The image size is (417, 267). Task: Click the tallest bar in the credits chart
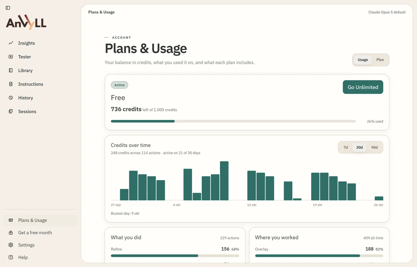[224, 181]
